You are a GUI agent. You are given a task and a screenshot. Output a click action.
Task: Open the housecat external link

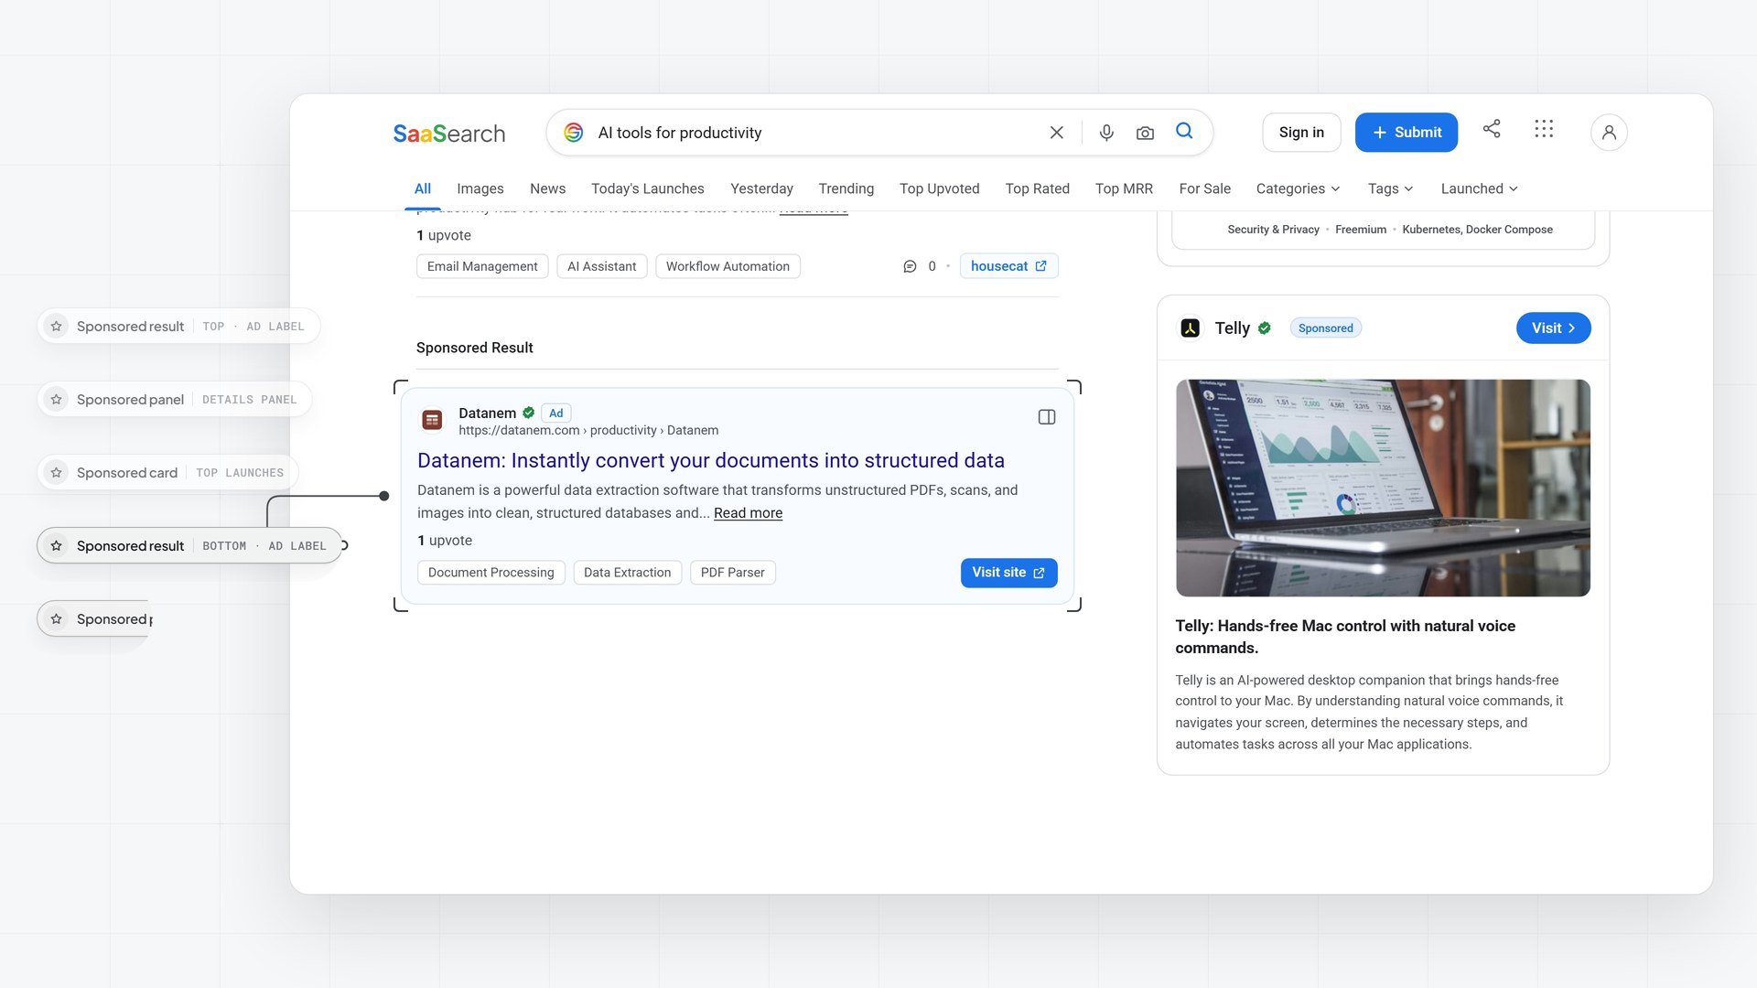(1008, 266)
